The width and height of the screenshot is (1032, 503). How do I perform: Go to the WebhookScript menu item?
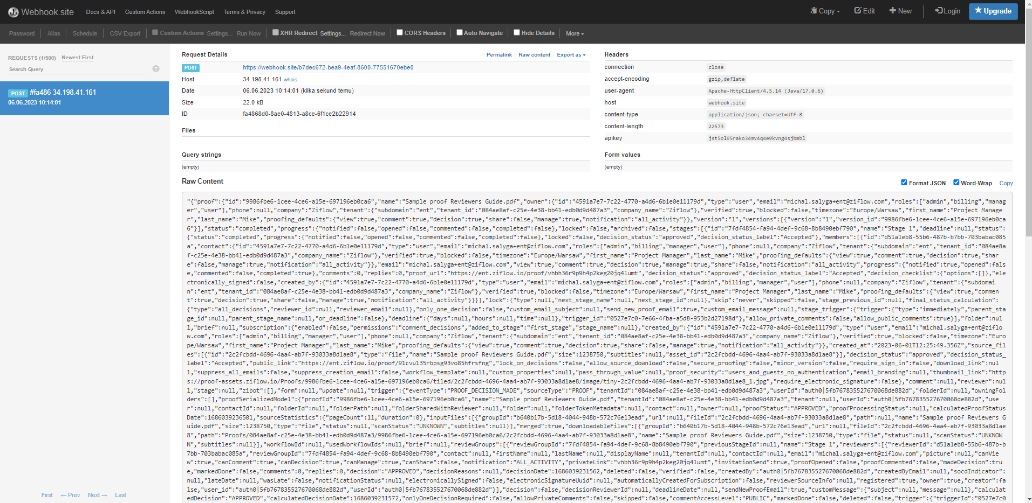coord(194,12)
